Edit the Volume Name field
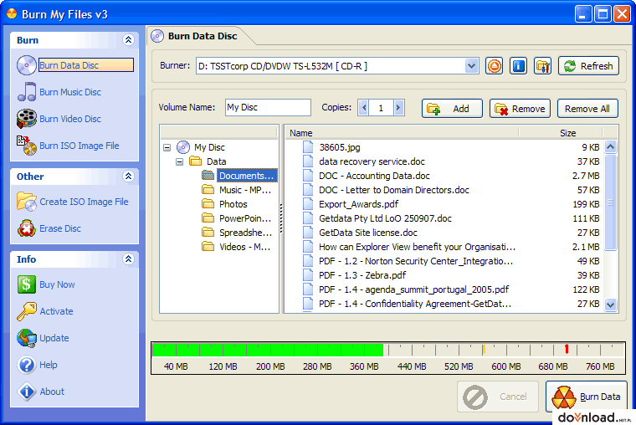The width and height of the screenshot is (636, 425). pyautogui.click(x=268, y=107)
